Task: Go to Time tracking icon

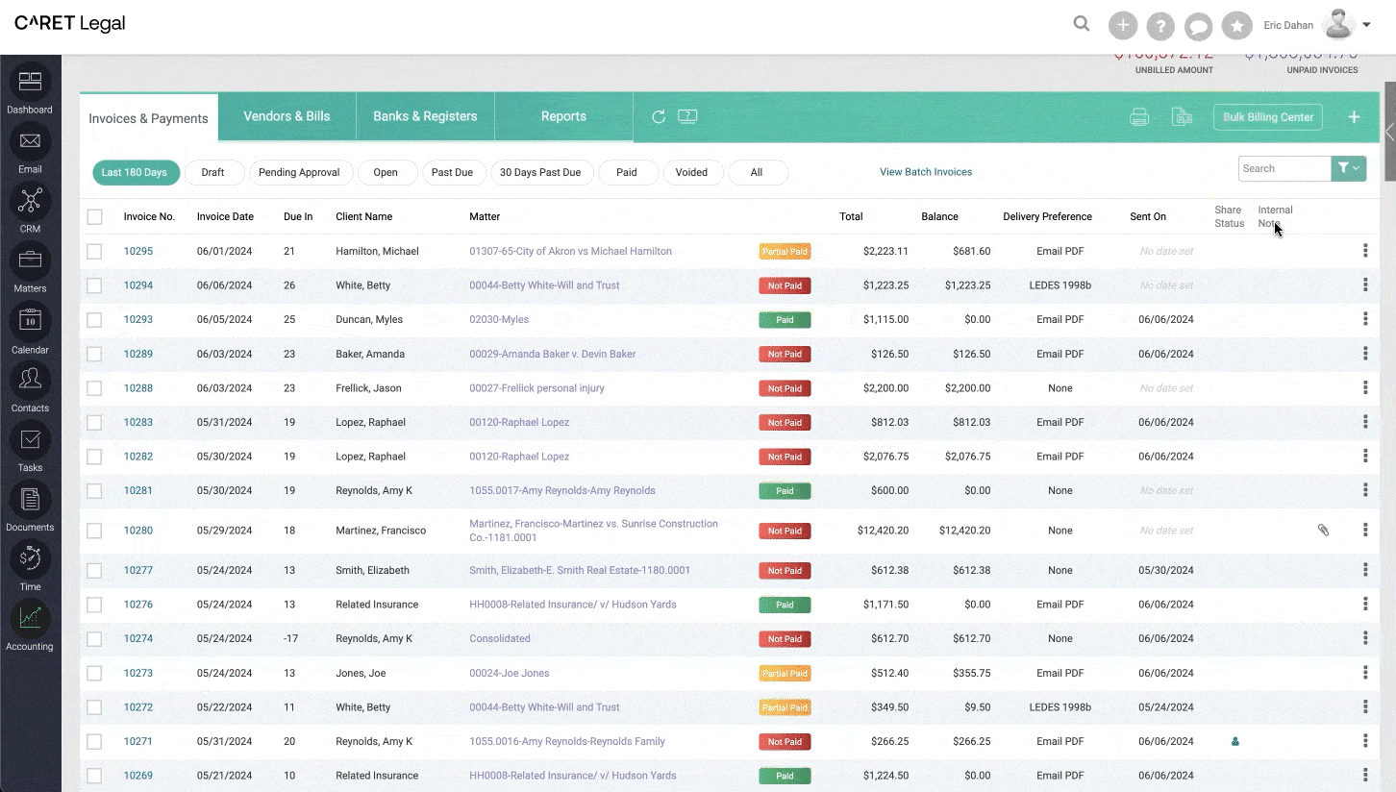Action: point(30,559)
